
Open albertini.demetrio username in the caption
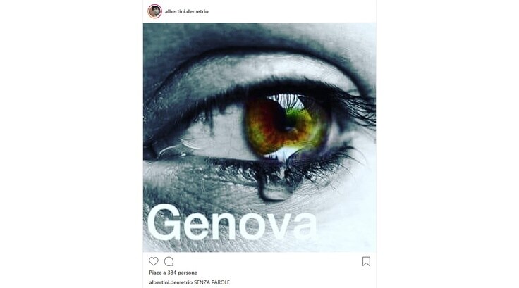[171, 282]
